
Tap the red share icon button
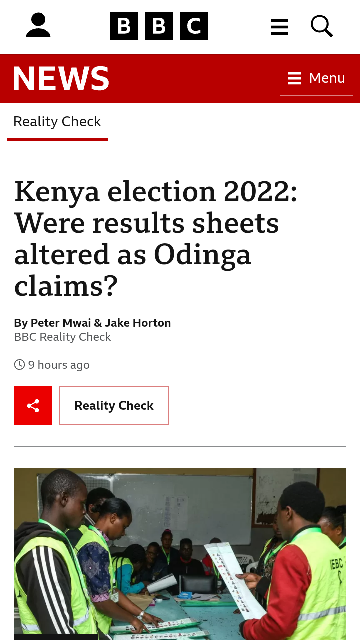point(33,405)
